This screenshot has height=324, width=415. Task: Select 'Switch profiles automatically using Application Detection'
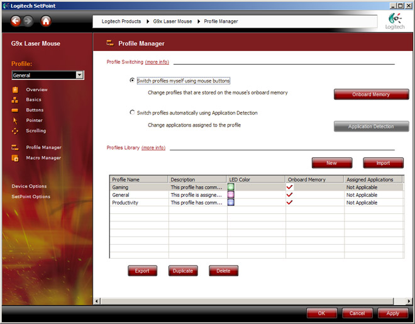[x=132, y=112]
